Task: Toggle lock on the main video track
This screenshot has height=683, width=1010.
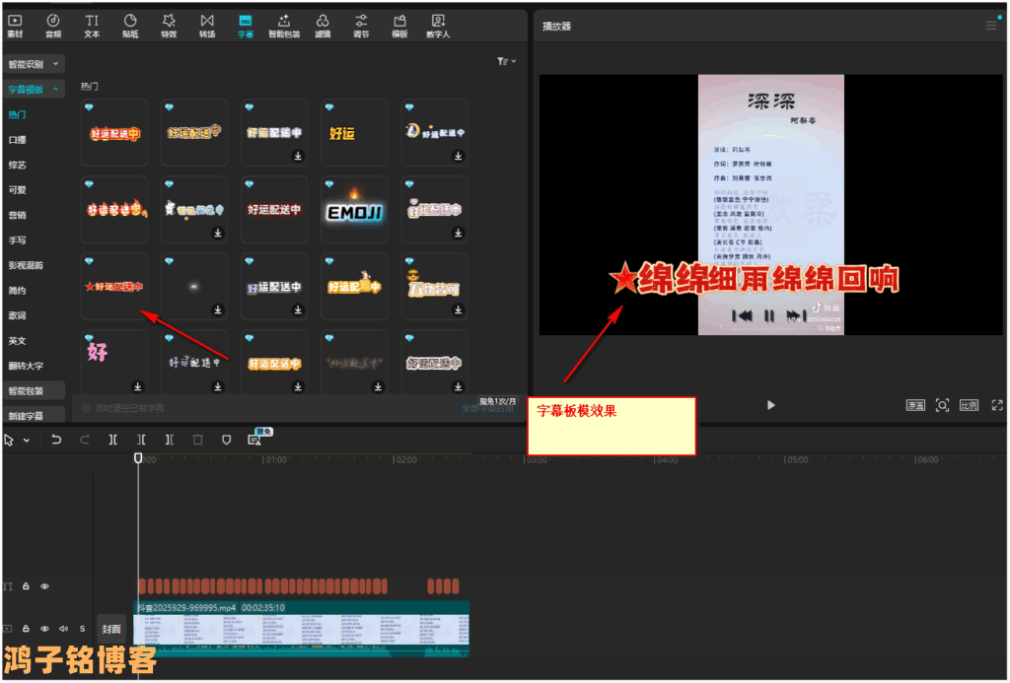Action: click(x=27, y=629)
